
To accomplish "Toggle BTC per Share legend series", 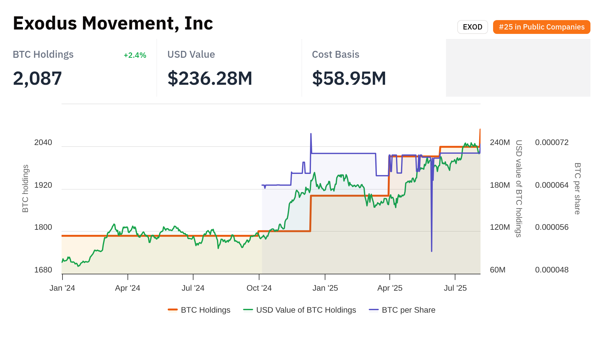I will pyautogui.click(x=408, y=310).
